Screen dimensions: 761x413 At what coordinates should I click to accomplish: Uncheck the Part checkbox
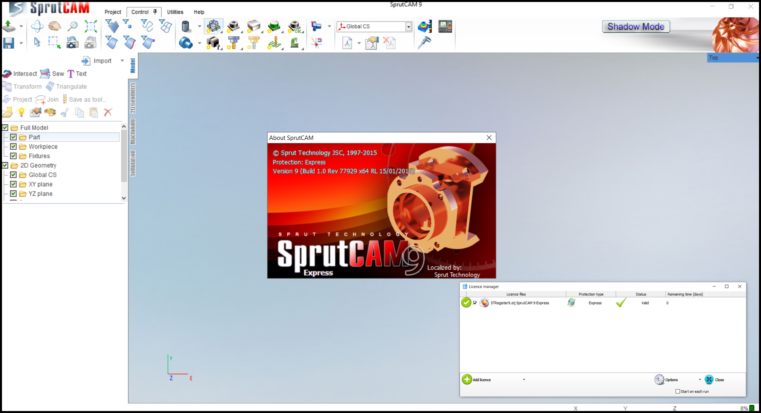[13, 137]
